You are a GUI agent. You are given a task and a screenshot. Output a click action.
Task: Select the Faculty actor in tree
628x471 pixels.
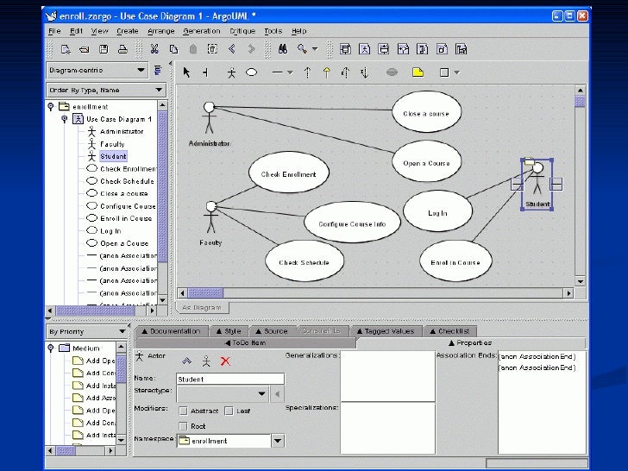pos(112,144)
